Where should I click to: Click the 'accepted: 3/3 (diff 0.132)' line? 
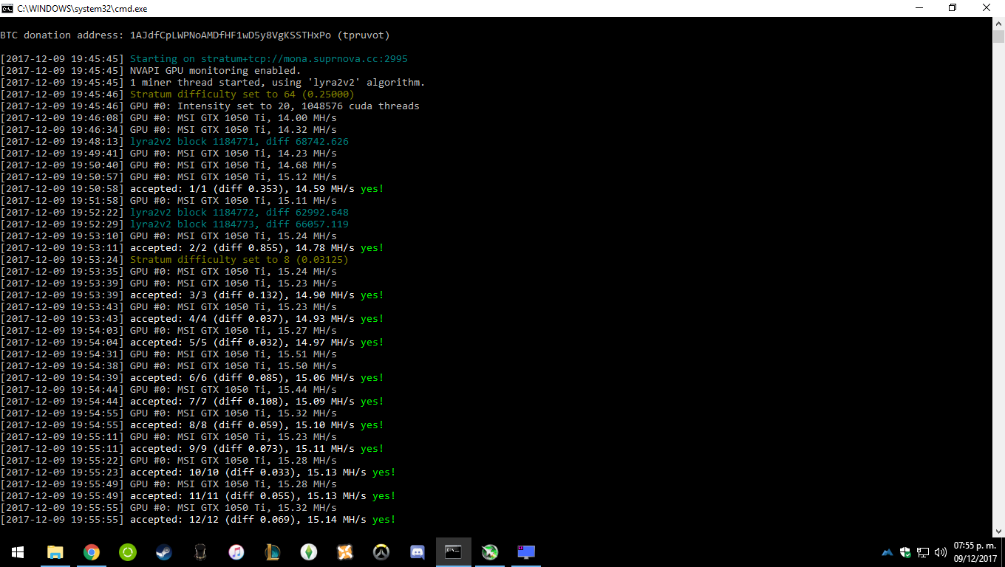(192, 295)
